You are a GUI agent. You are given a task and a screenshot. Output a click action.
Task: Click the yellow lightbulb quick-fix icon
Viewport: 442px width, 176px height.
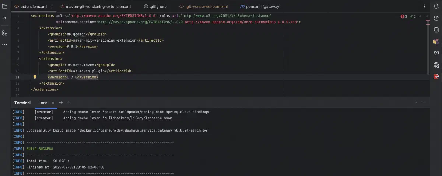point(35,77)
